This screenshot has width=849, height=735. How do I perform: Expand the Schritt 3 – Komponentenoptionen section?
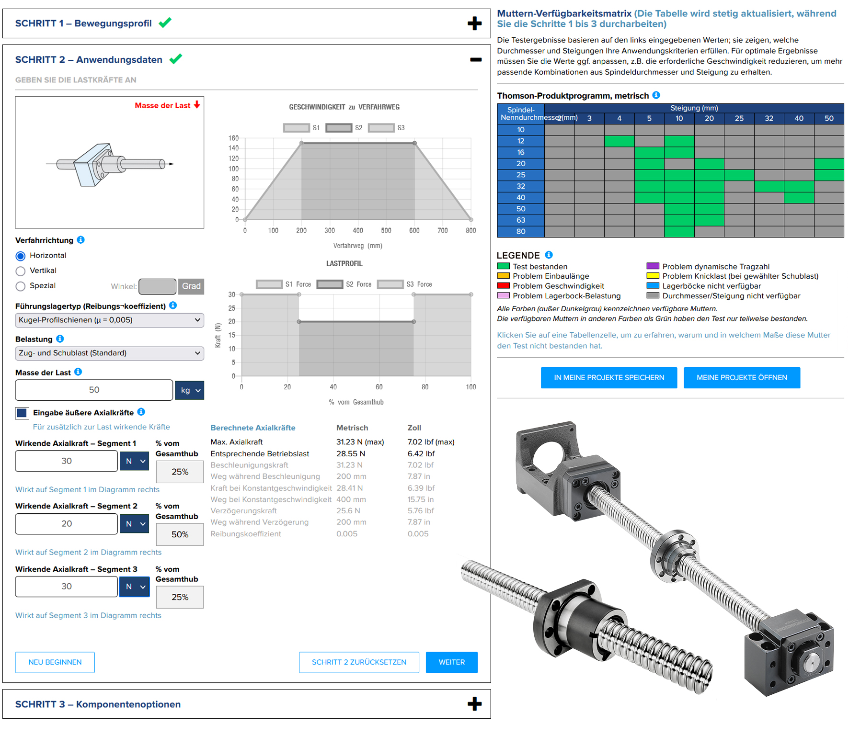(x=474, y=704)
